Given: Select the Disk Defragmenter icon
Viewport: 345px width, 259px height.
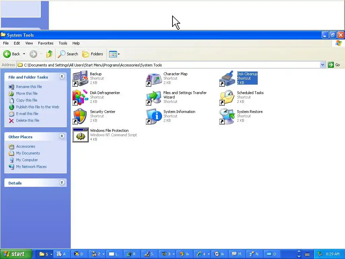Looking at the screenshot, I should click(x=80, y=97).
